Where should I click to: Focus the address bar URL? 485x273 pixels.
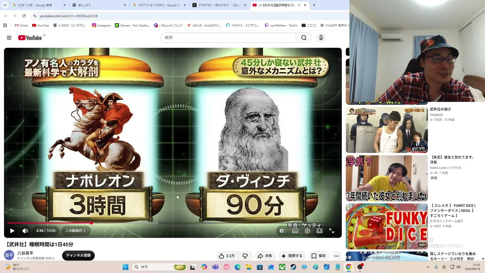click(69, 16)
